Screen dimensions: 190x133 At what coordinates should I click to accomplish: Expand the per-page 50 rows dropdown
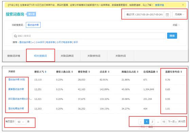pyautogui.click(x=21, y=122)
